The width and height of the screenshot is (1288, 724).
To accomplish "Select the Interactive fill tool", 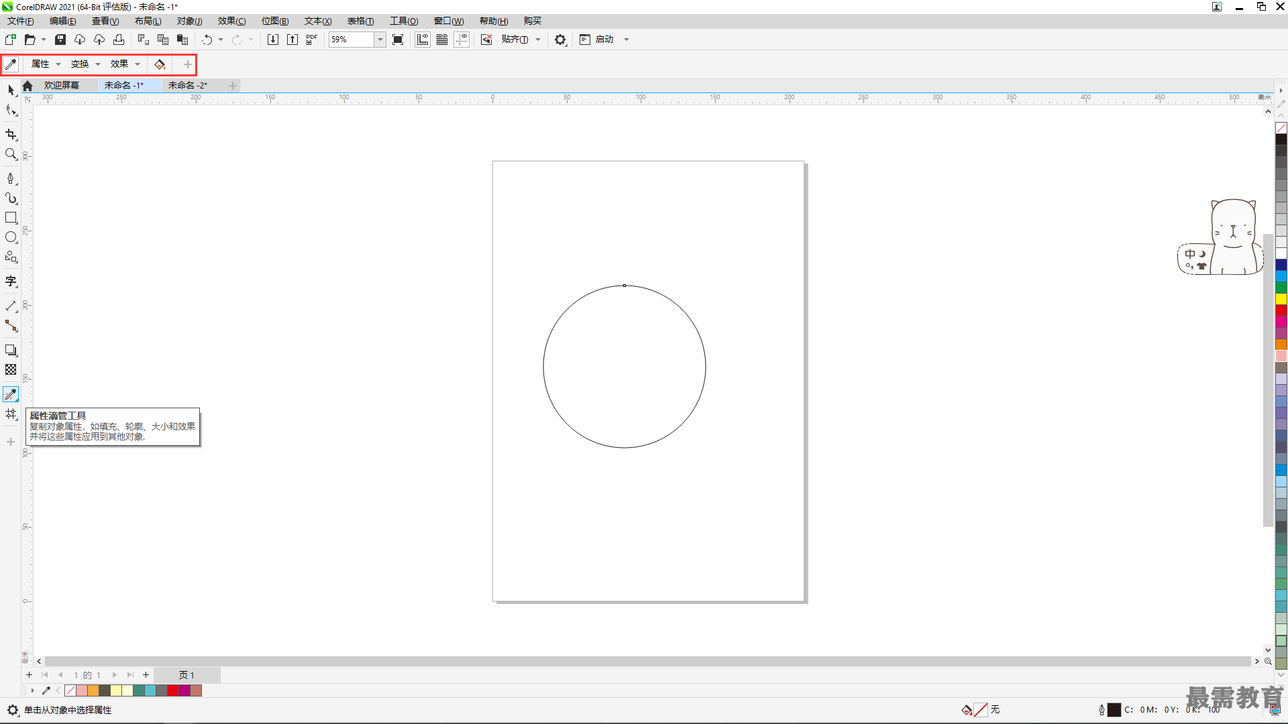I will point(11,414).
